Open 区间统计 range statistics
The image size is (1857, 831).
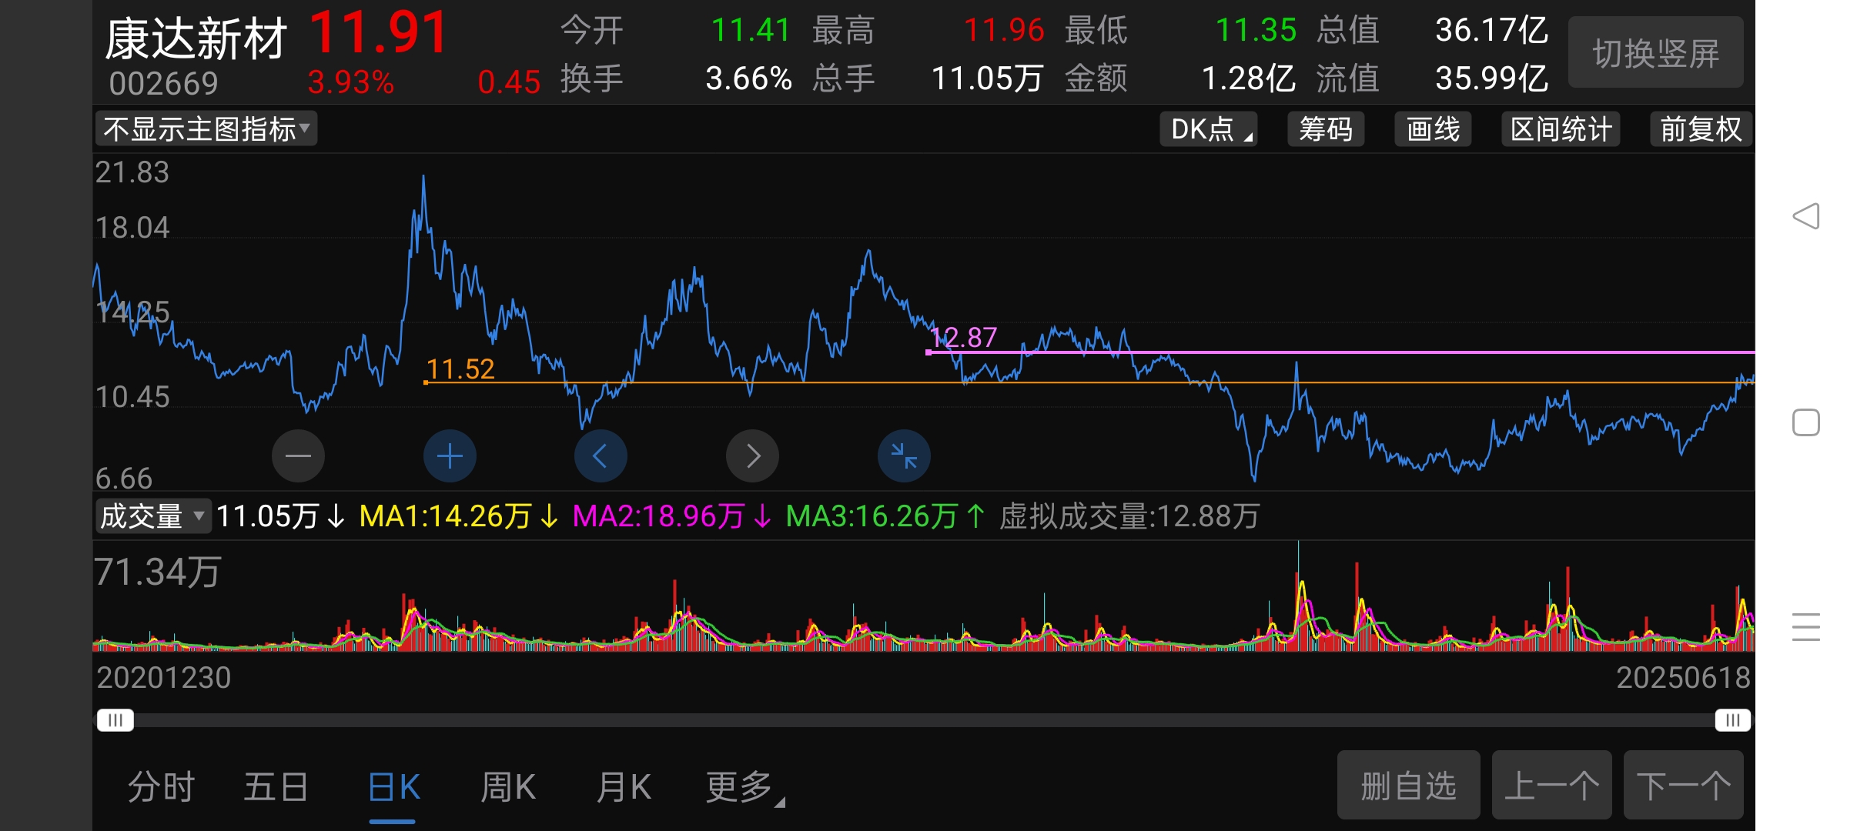[1561, 128]
